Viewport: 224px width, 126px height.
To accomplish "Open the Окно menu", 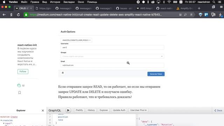I will [x=81, y=2].
